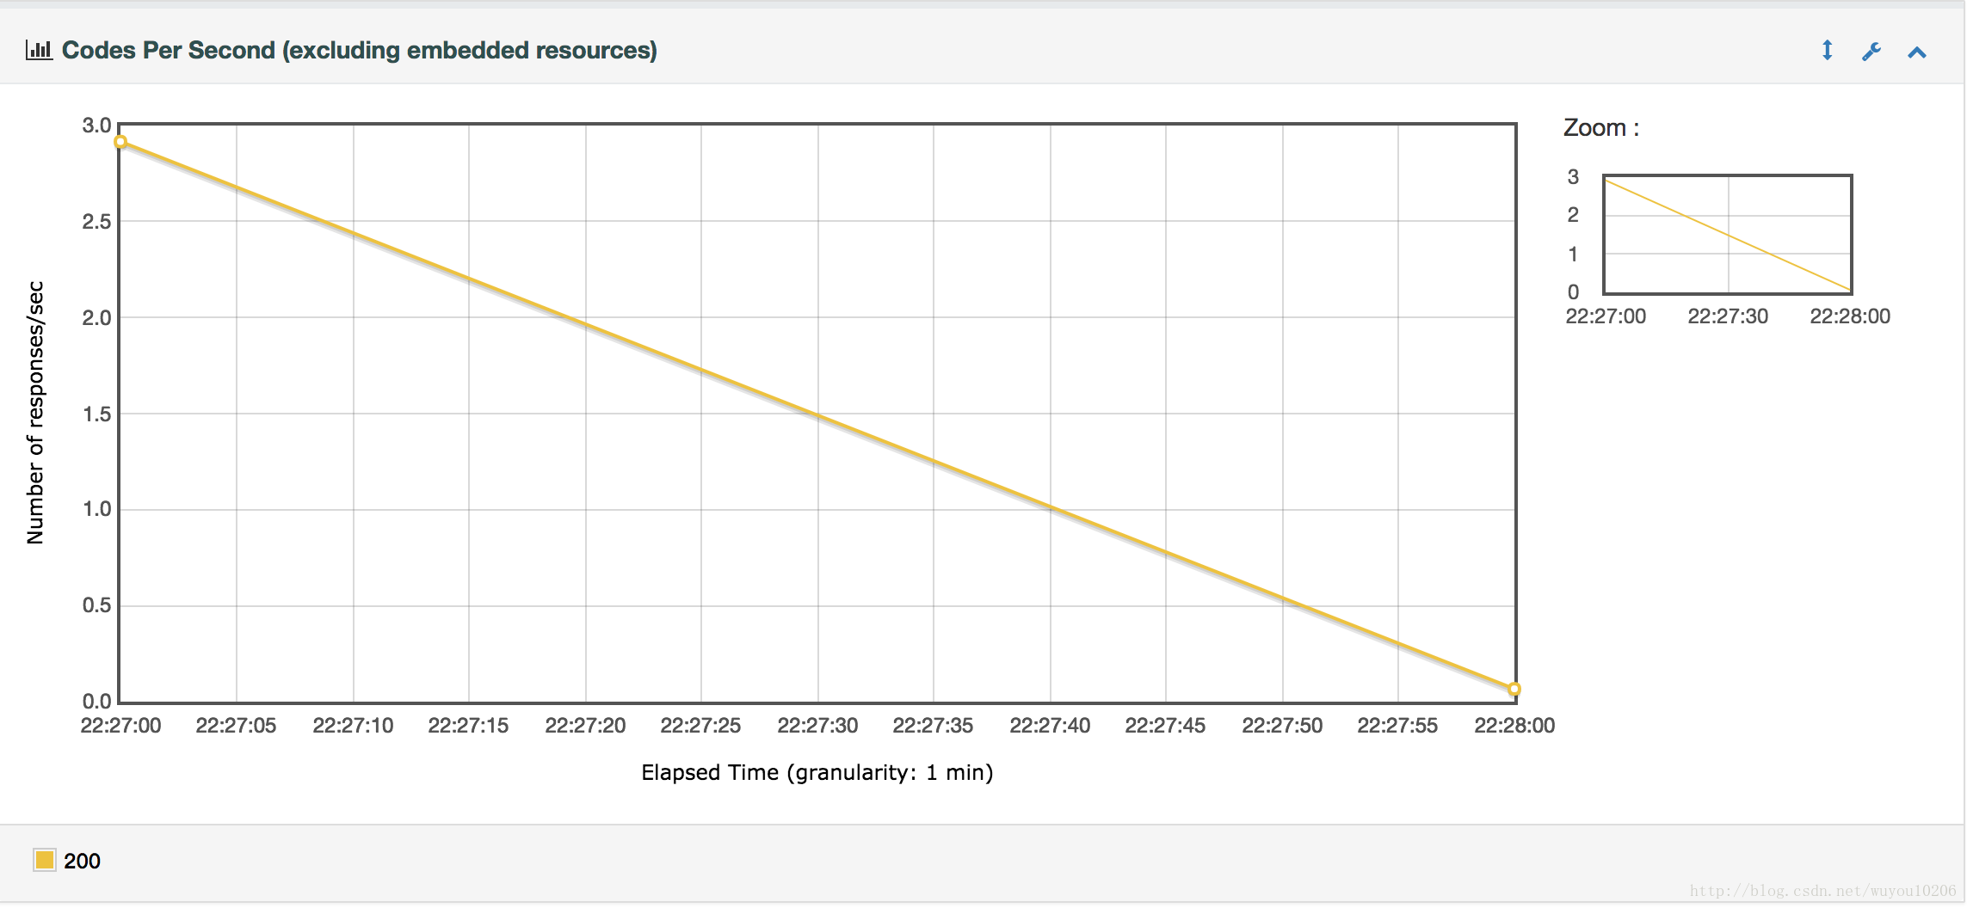This screenshot has width=1967, height=908.
Task: Click the 0.5 y-axis tick label
Action: 96,605
